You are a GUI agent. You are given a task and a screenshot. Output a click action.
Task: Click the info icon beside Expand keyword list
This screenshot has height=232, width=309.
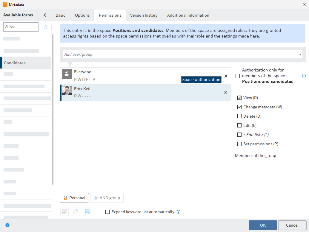tap(179, 212)
